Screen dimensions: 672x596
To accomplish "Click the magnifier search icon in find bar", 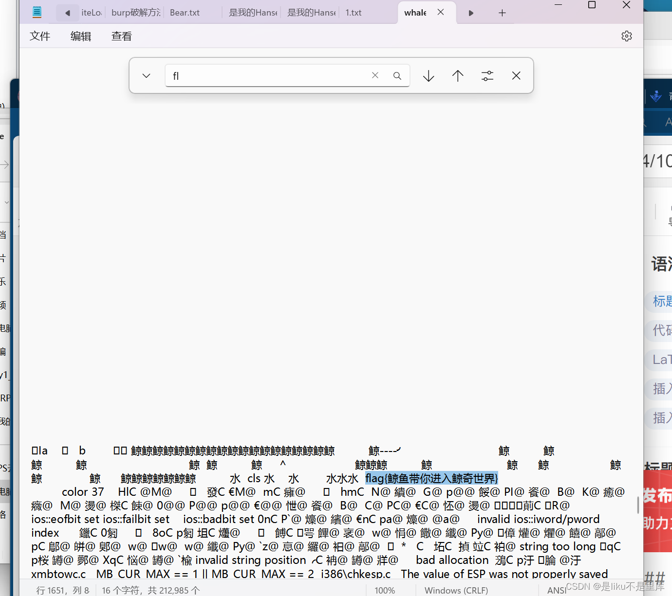I will [x=397, y=76].
